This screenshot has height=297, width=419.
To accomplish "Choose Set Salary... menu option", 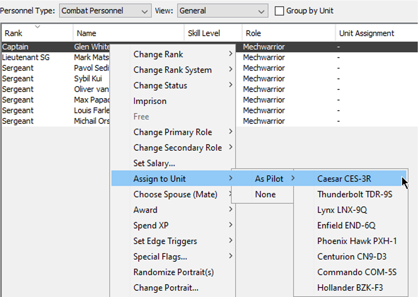I will 154,164.
